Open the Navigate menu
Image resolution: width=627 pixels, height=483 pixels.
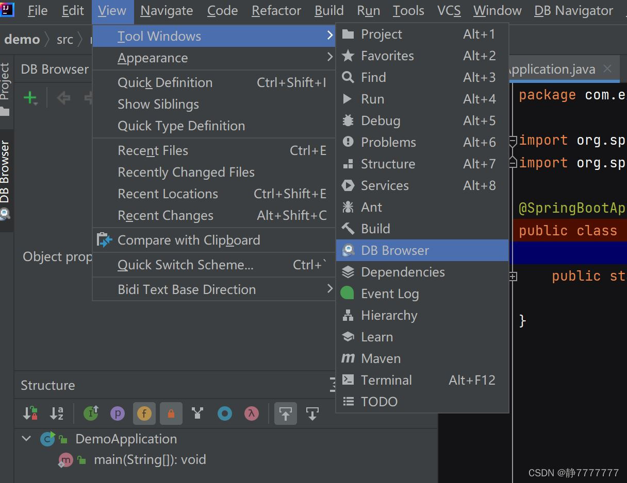(x=167, y=11)
